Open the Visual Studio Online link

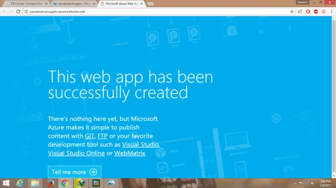(x=77, y=153)
